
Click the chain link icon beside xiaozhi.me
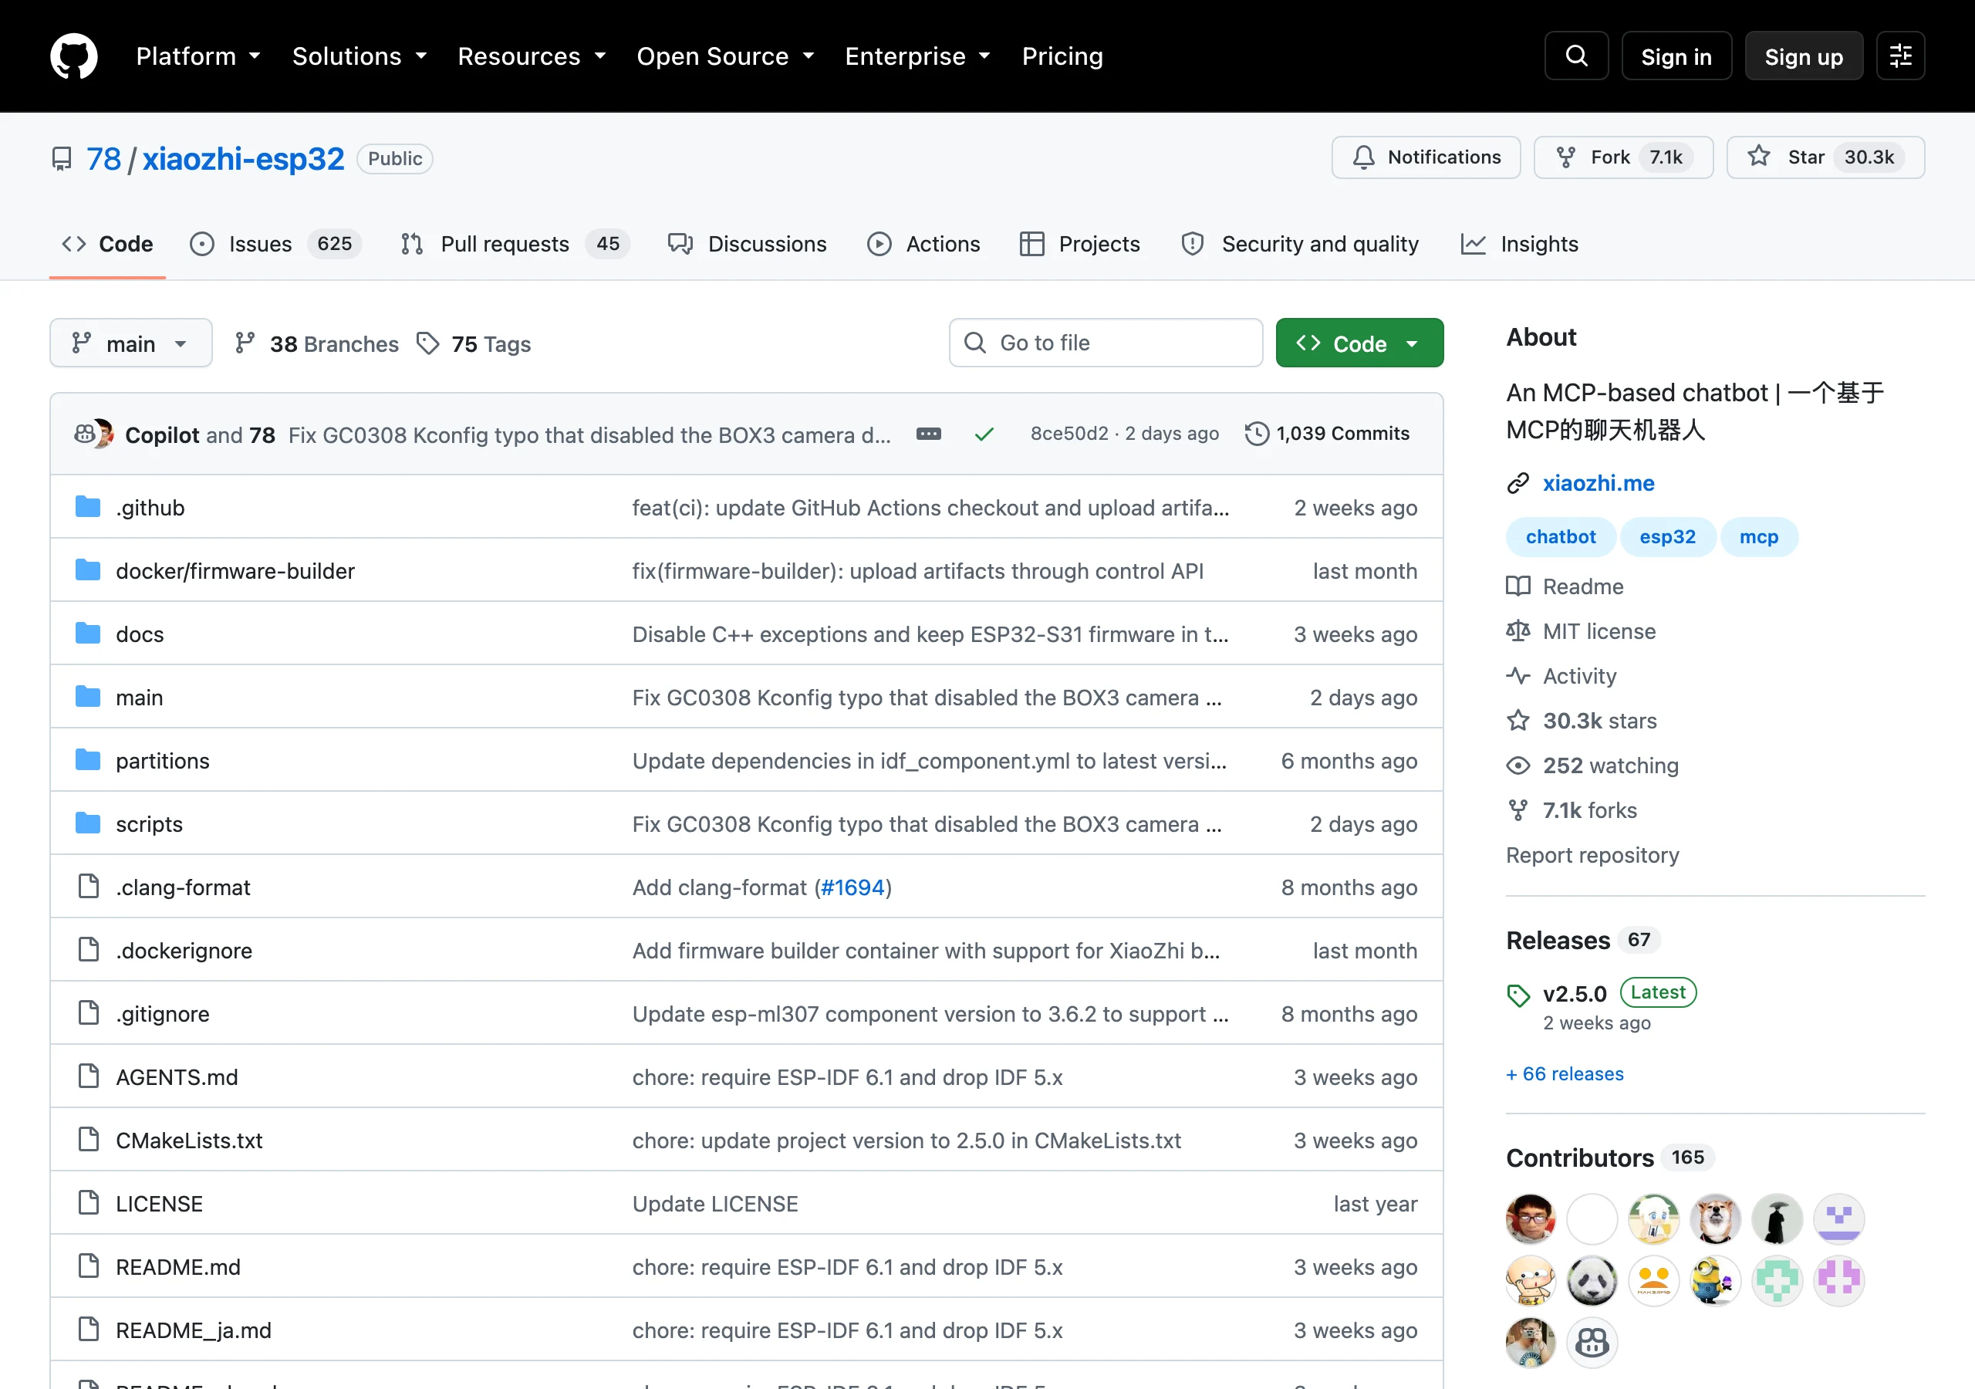(x=1518, y=484)
